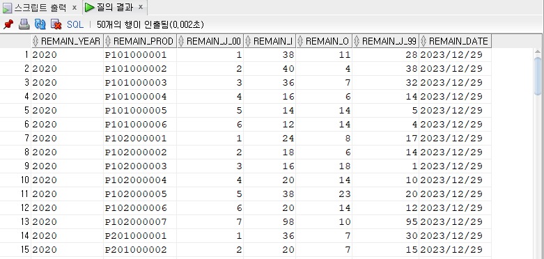This screenshot has width=544, height=259.
Task: Click REMAIN_DATE cell in row 1
Action: [x=455, y=55]
